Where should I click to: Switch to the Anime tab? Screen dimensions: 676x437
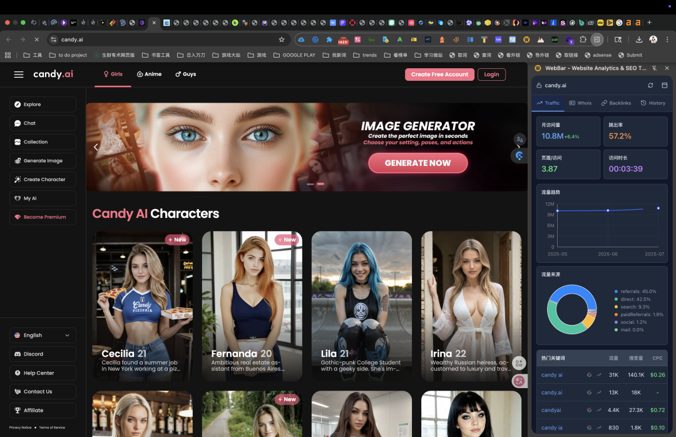[x=149, y=75]
